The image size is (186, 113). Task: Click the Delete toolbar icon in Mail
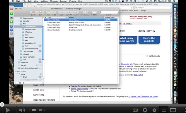(x=33, y=12)
